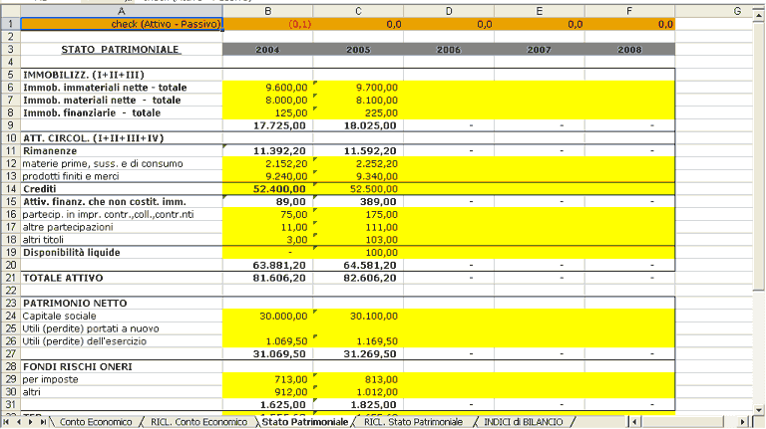Click the horizontal scrollbar right arrow
This screenshot has height=429, width=766.
coord(743,422)
